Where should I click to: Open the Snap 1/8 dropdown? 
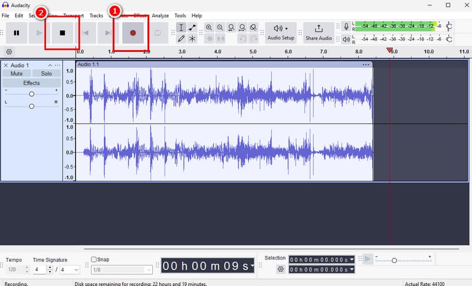[122, 269]
